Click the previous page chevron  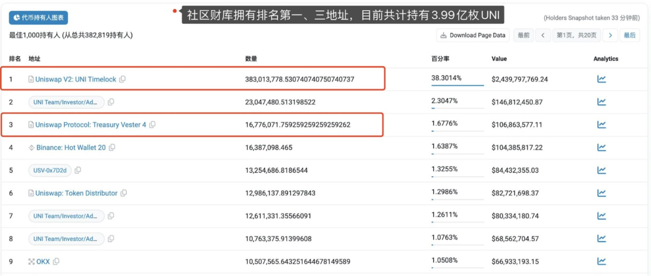(543, 35)
